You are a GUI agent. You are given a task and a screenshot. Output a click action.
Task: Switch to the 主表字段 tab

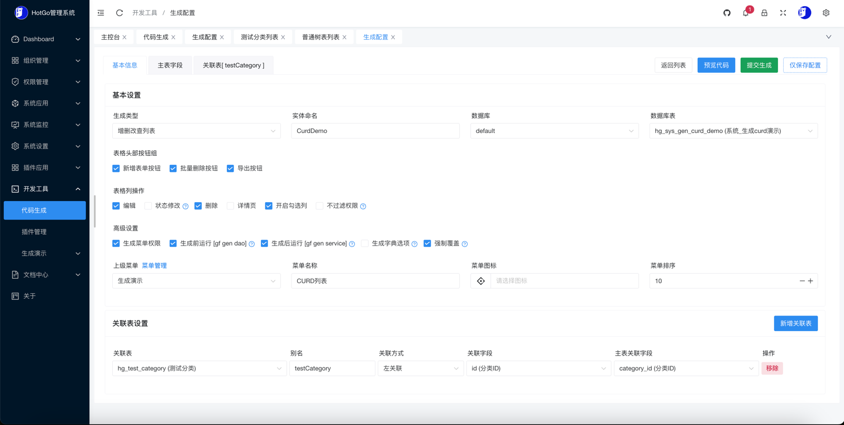(170, 65)
